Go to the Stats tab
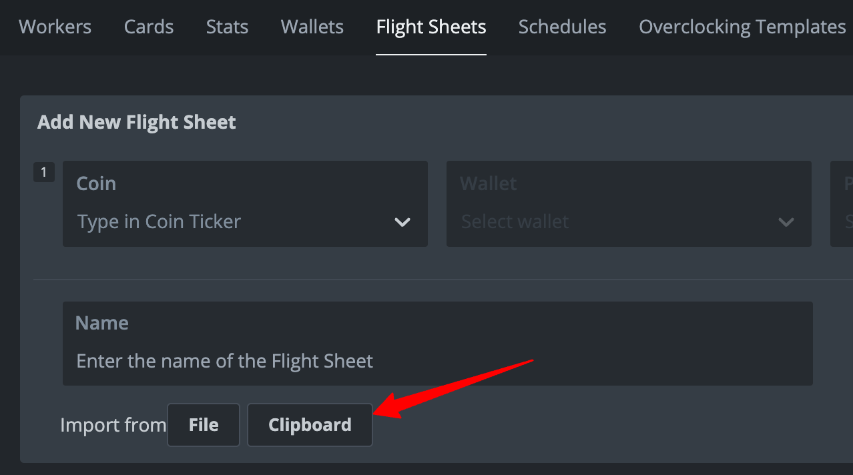The width and height of the screenshot is (853, 475). point(227,27)
